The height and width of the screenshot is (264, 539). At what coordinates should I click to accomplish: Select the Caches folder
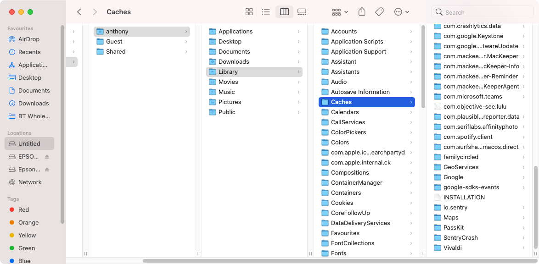[367, 102]
